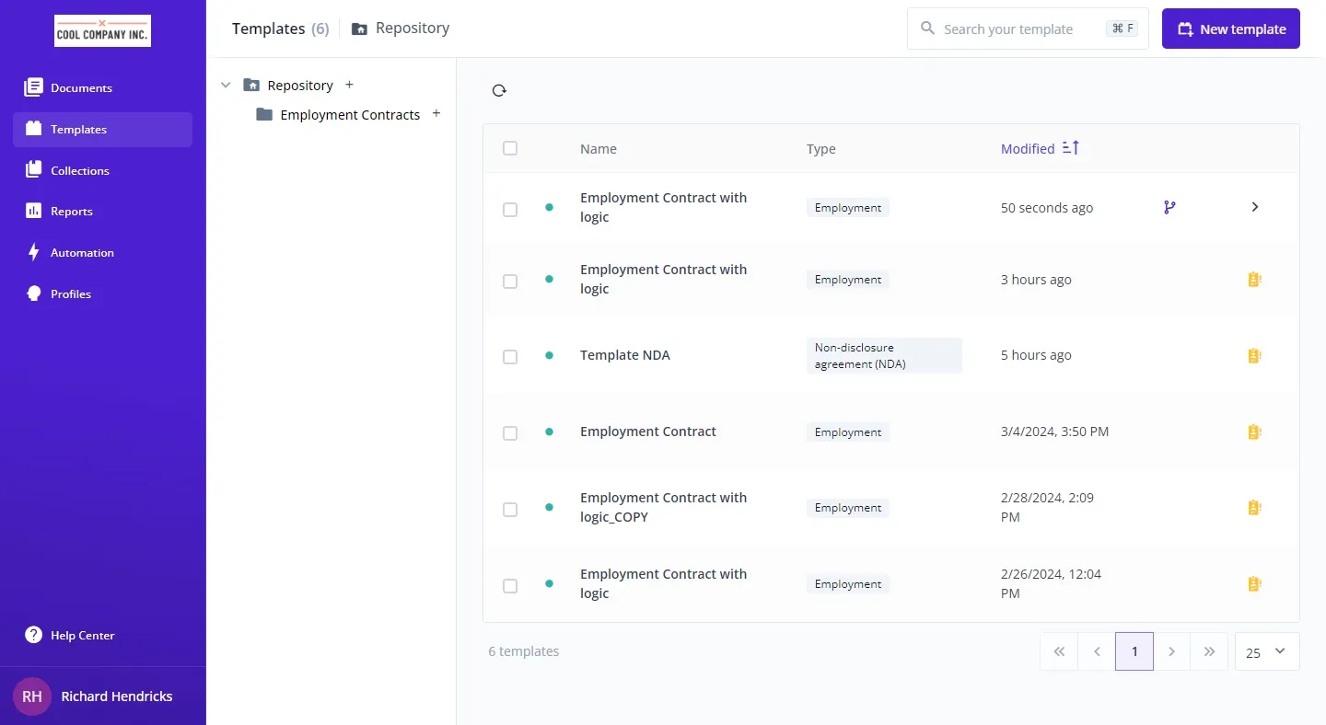This screenshot has height=725, width=1326.
Task: Open Automation from the sidebar
Action: click(x=82, y=253)
